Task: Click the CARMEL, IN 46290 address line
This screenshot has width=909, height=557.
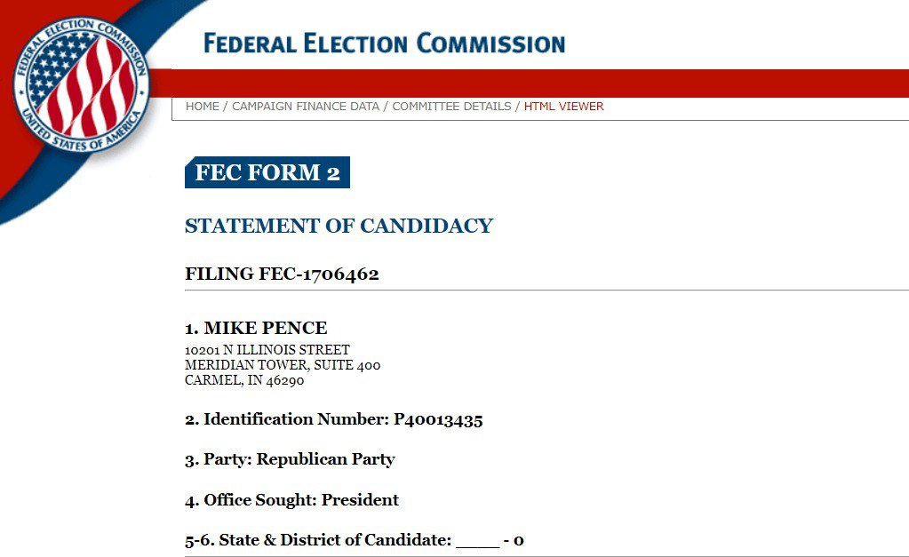Action: (x=244, y=380)
